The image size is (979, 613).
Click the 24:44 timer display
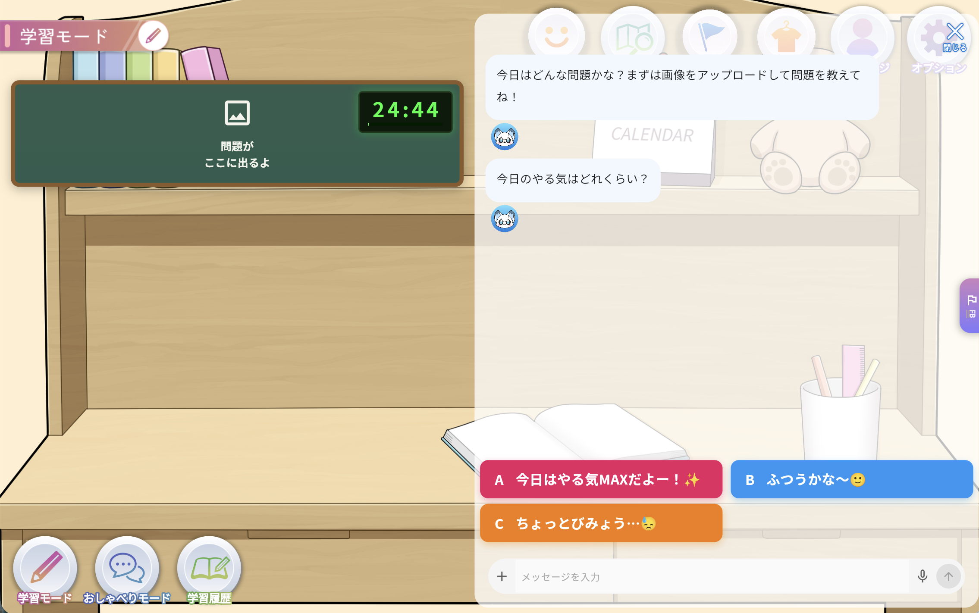point(405,112)
